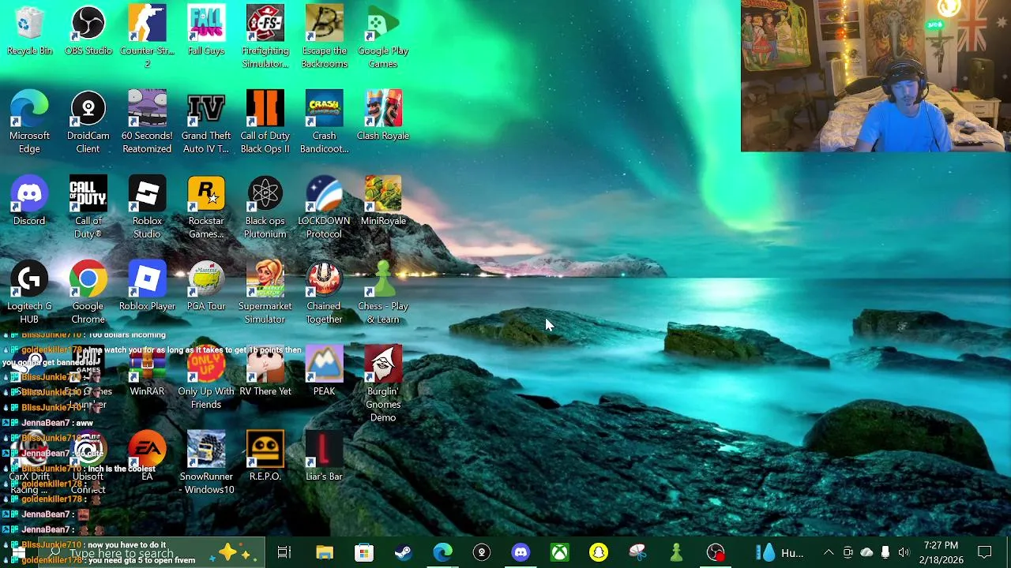Open the notification center icon
The height and width of the screenshot is (568, 1011).
pyautogui.click(x=985, y=552)
